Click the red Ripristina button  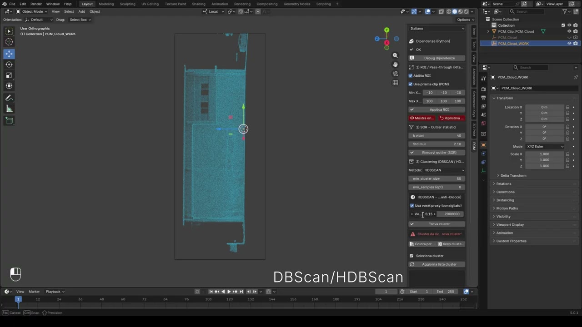coord(452,118)
